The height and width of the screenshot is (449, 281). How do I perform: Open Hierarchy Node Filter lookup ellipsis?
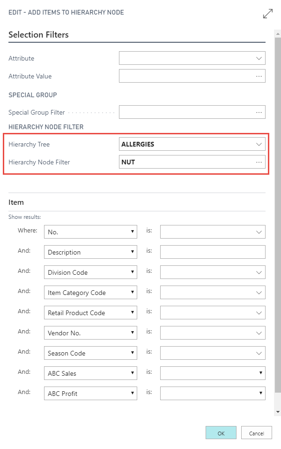pyautogui.click(x=259, y=162)
